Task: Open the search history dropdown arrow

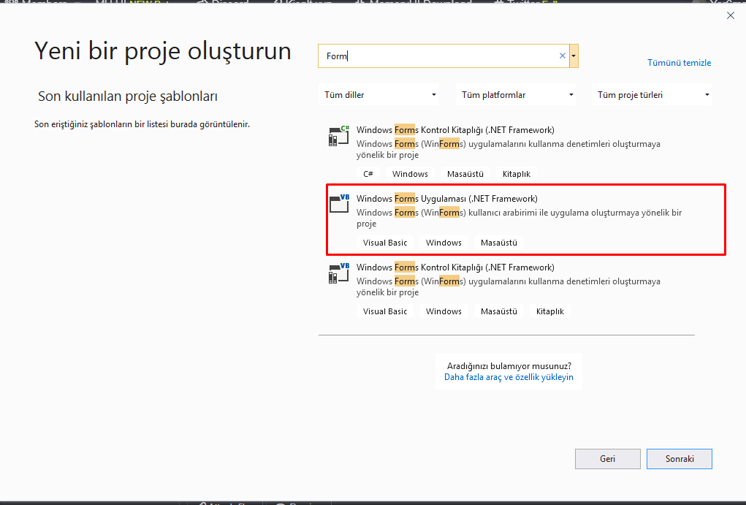Action: [574, 56]
